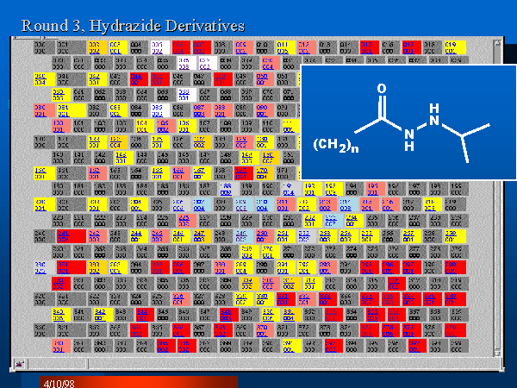The image size is (517, 388).
Task: Select yellow compound cell 154
Action: 247,157
